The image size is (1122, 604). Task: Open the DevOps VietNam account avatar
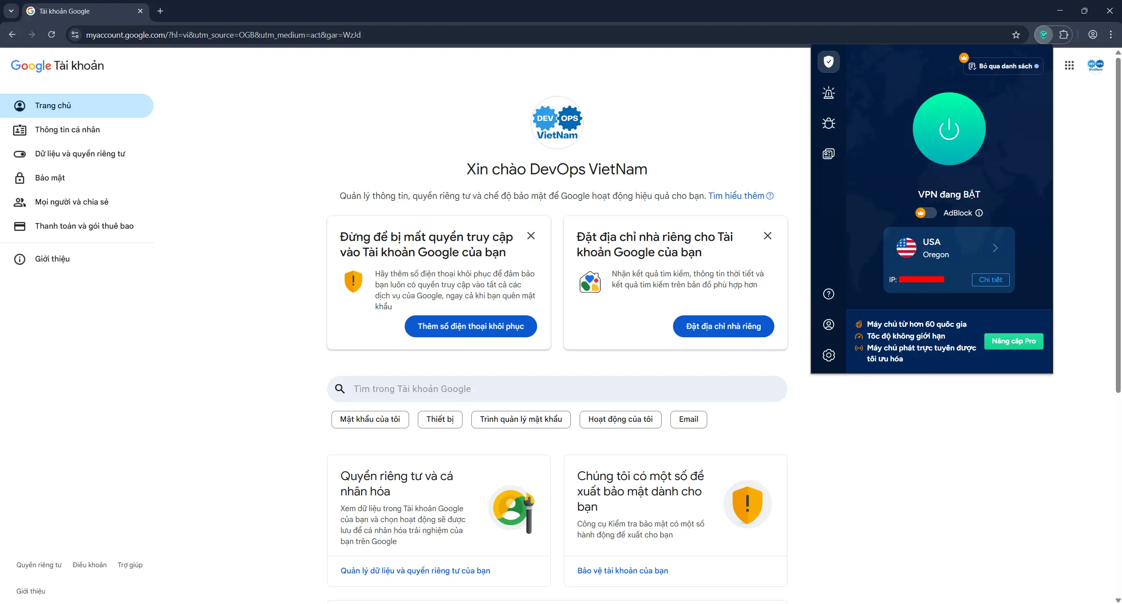click(x=1095, y=65)
